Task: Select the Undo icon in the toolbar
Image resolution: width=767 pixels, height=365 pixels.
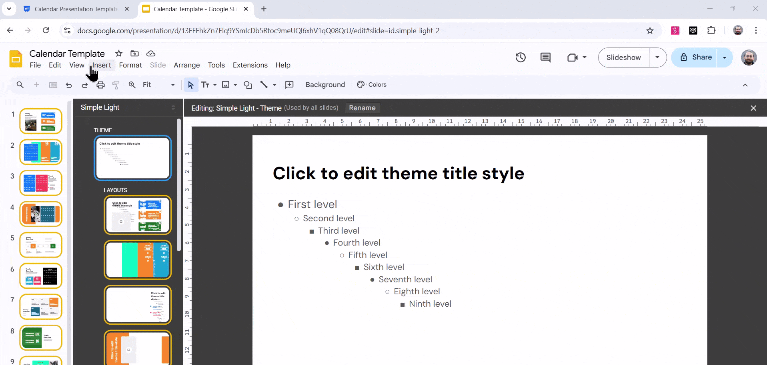Action: (x=68, y=85)
